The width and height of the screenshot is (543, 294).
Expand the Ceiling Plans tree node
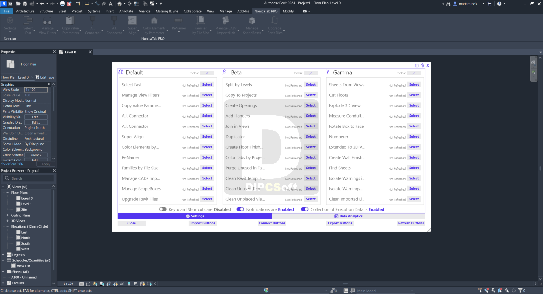click(x=8, y=215)
